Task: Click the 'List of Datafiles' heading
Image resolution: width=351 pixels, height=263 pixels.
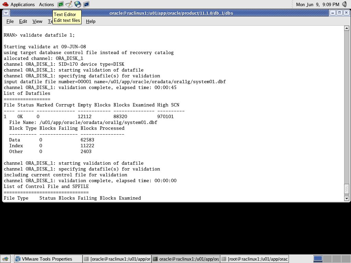Action: (27, 93)
